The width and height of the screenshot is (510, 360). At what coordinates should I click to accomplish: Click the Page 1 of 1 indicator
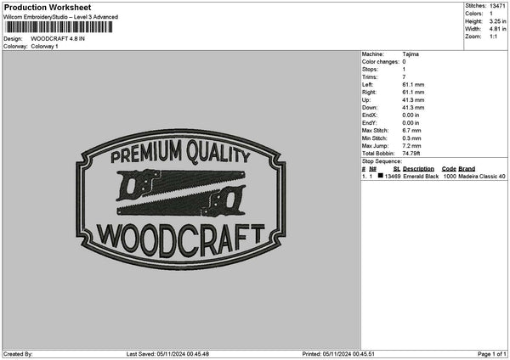pos(492,354)
